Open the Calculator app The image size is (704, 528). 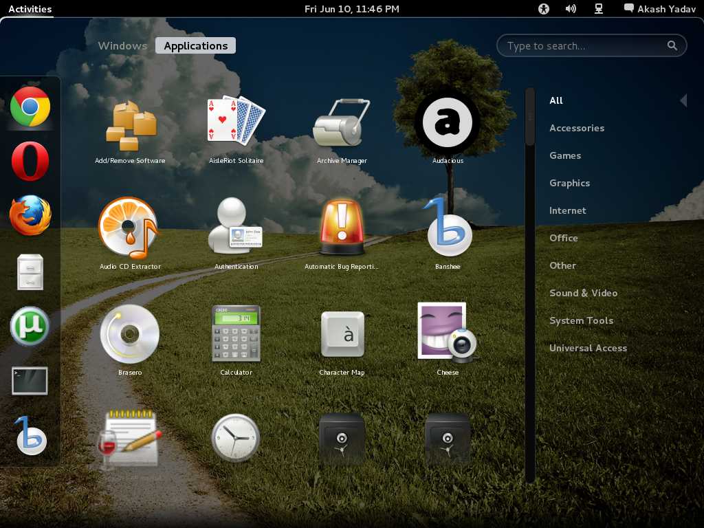tap(236, 334)
